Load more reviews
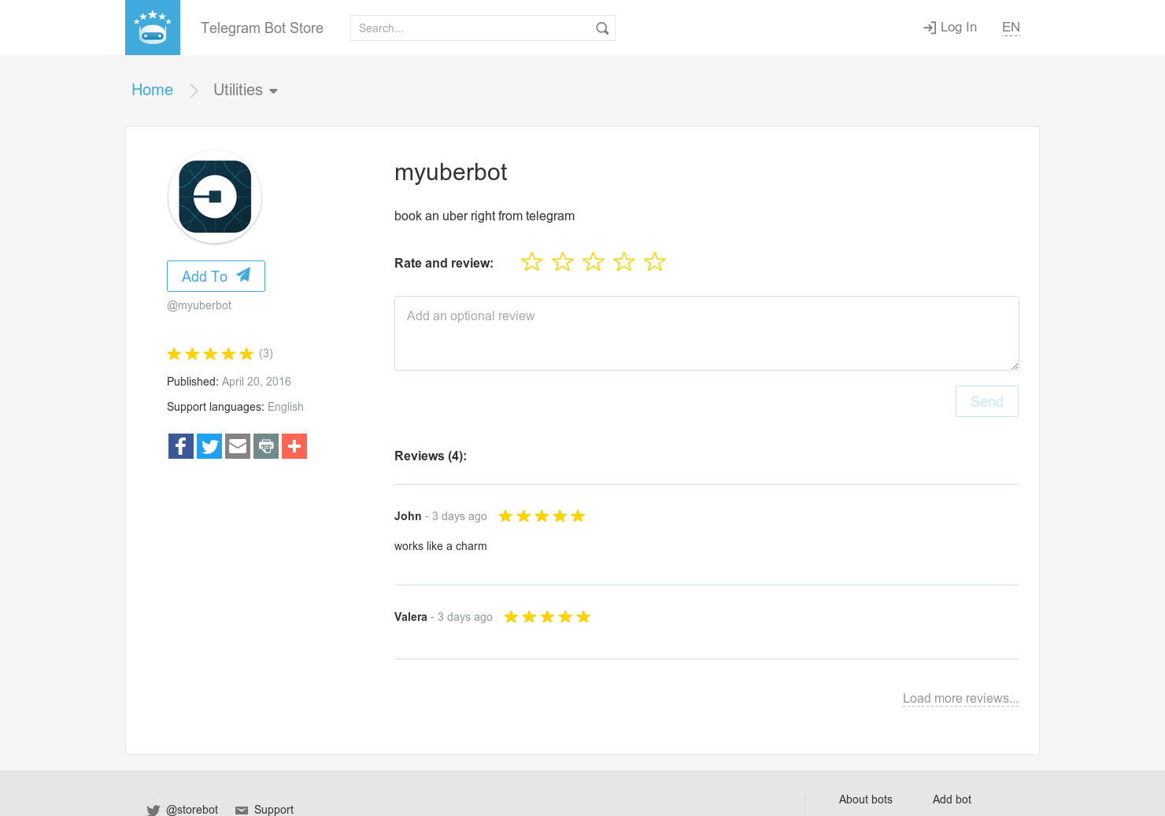 (960, 699)
